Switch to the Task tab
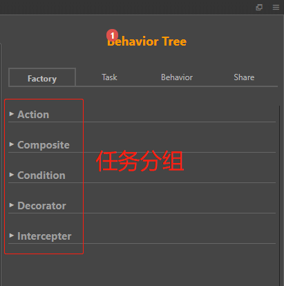This screenshot has height=286, width=284. [x=109, y=77]
